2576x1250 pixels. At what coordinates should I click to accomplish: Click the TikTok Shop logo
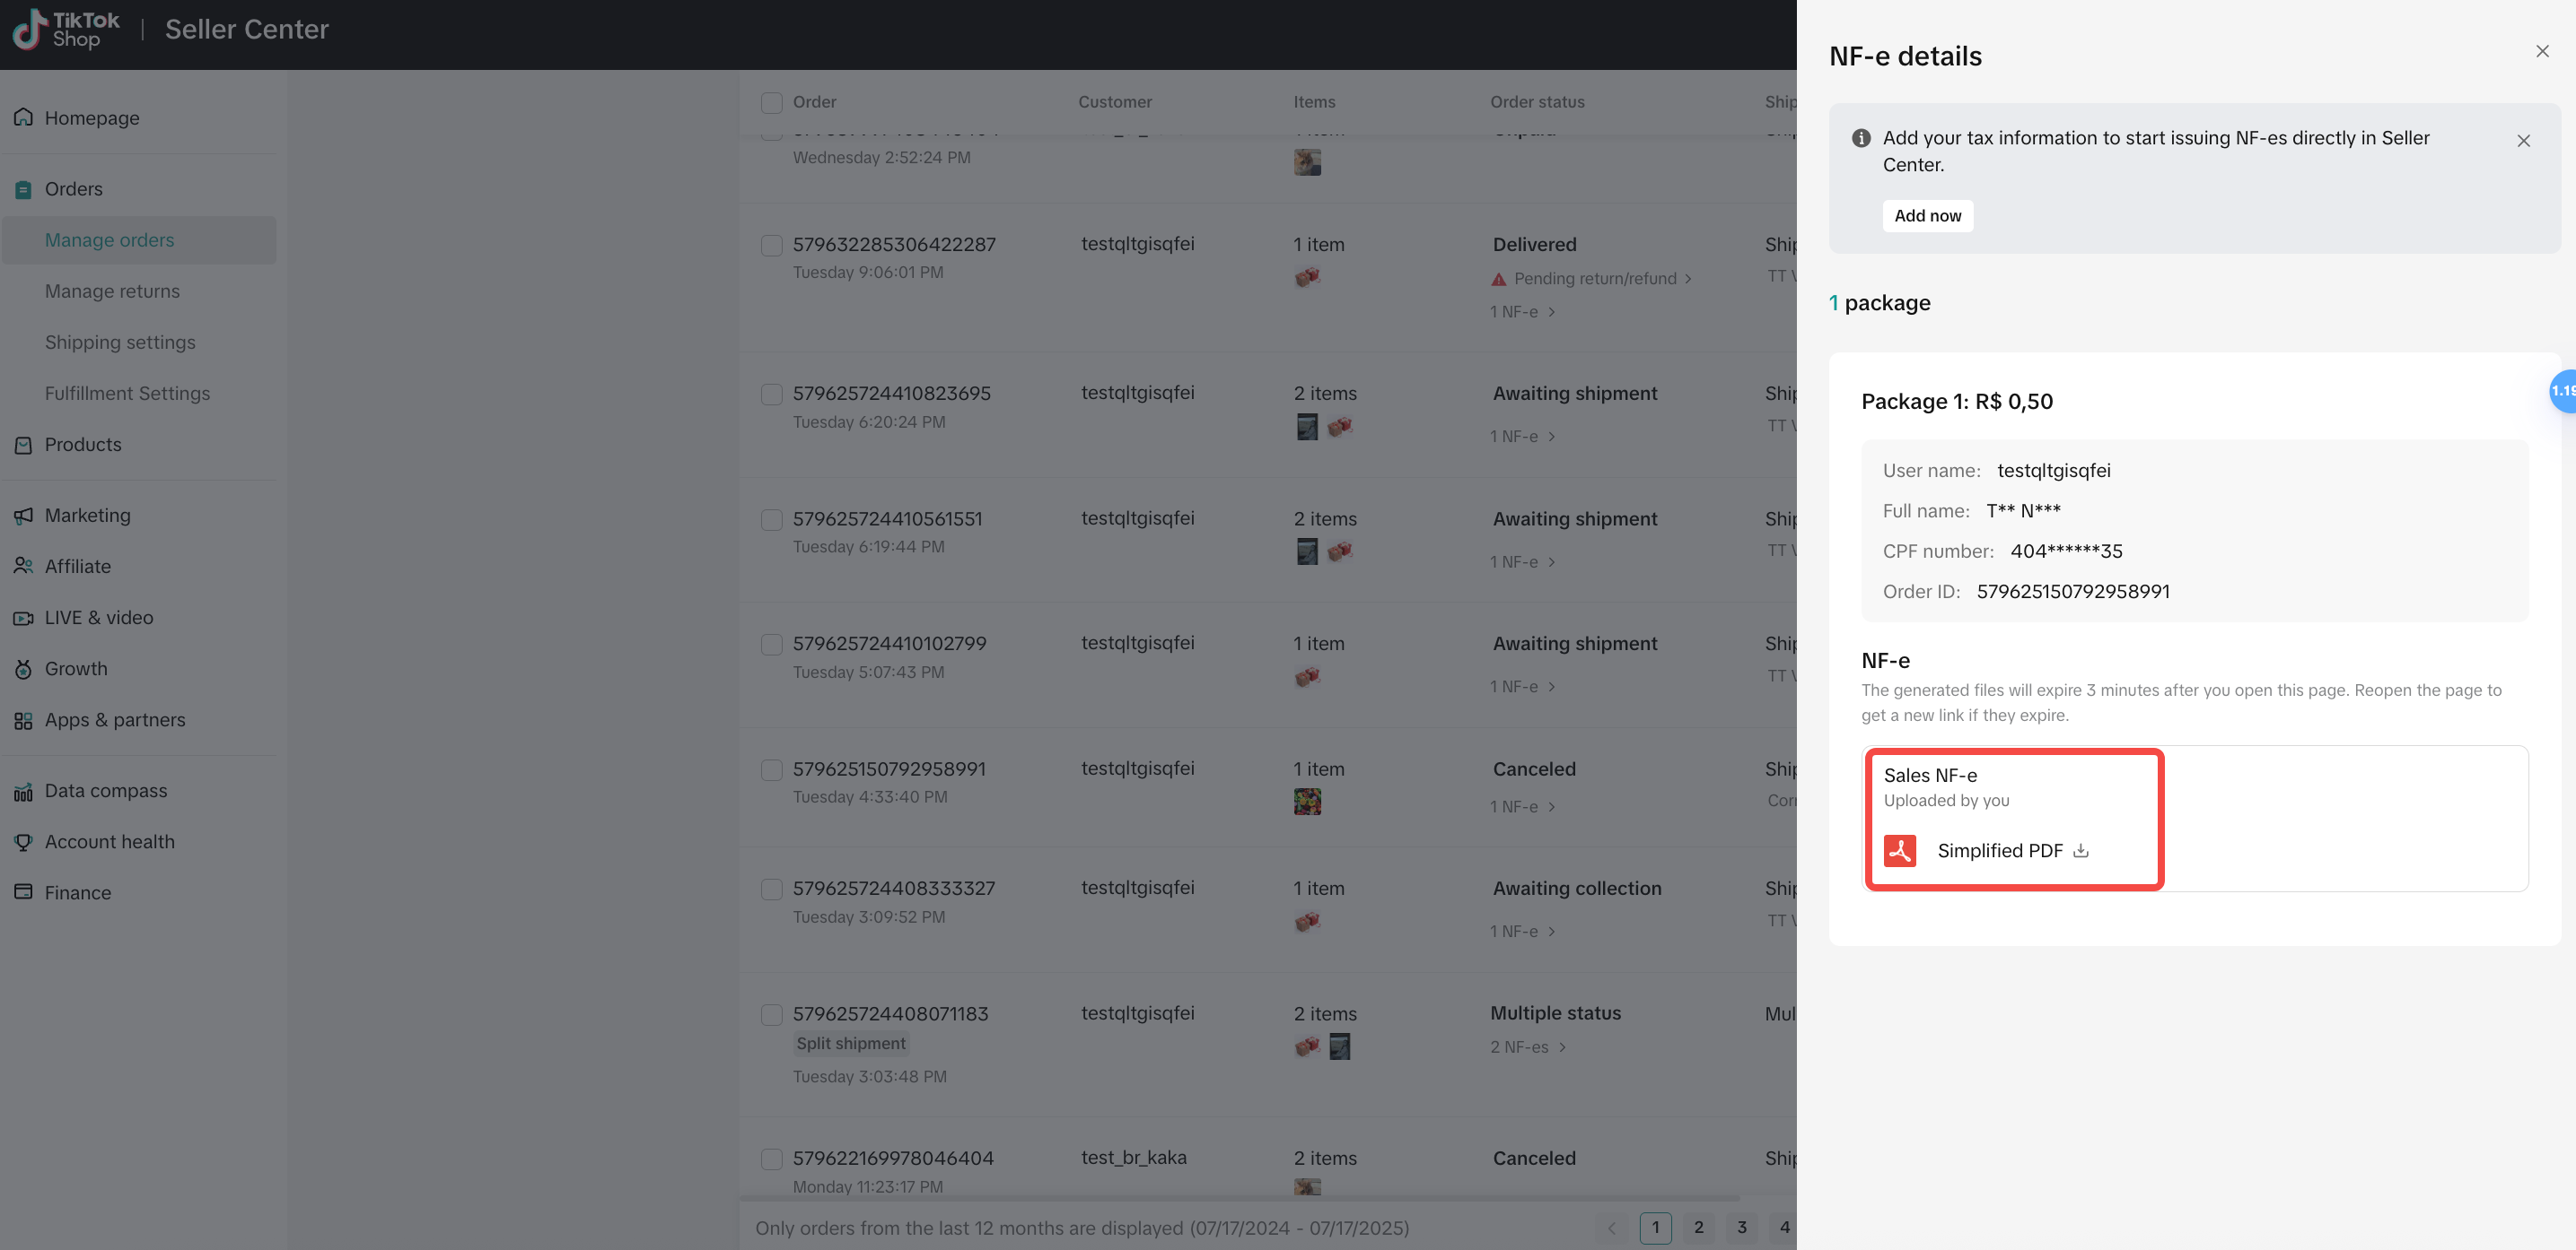tap(66, 29)
